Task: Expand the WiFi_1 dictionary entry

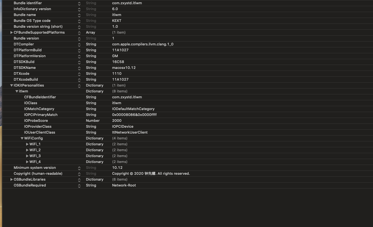Action: point(27,144)
